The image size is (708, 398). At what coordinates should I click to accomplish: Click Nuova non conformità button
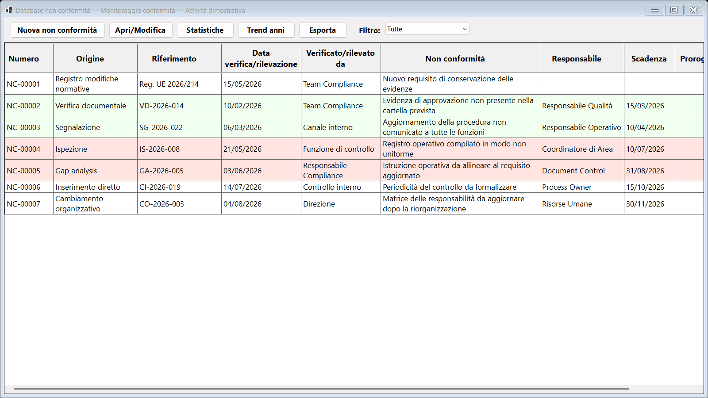58,30
